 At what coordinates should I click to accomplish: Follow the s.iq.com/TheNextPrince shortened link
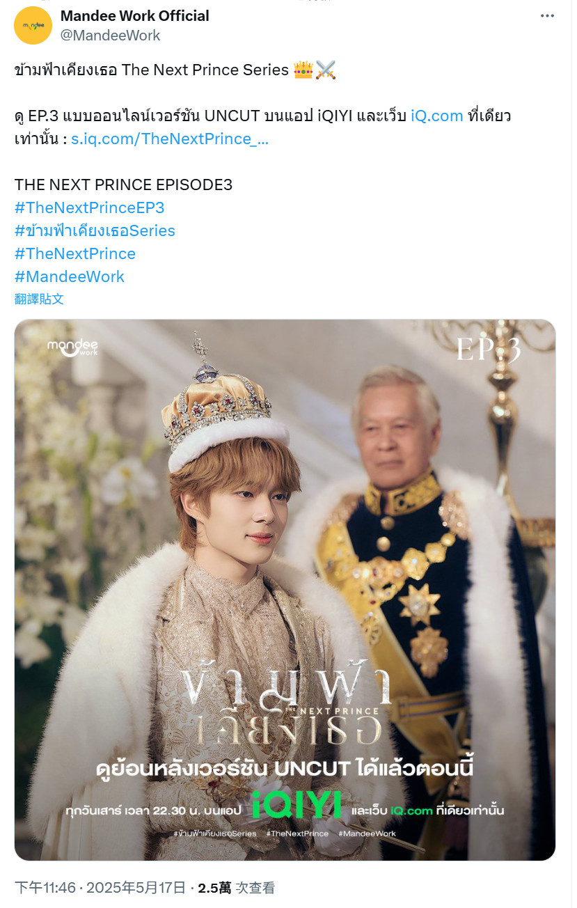coord(170,139)
